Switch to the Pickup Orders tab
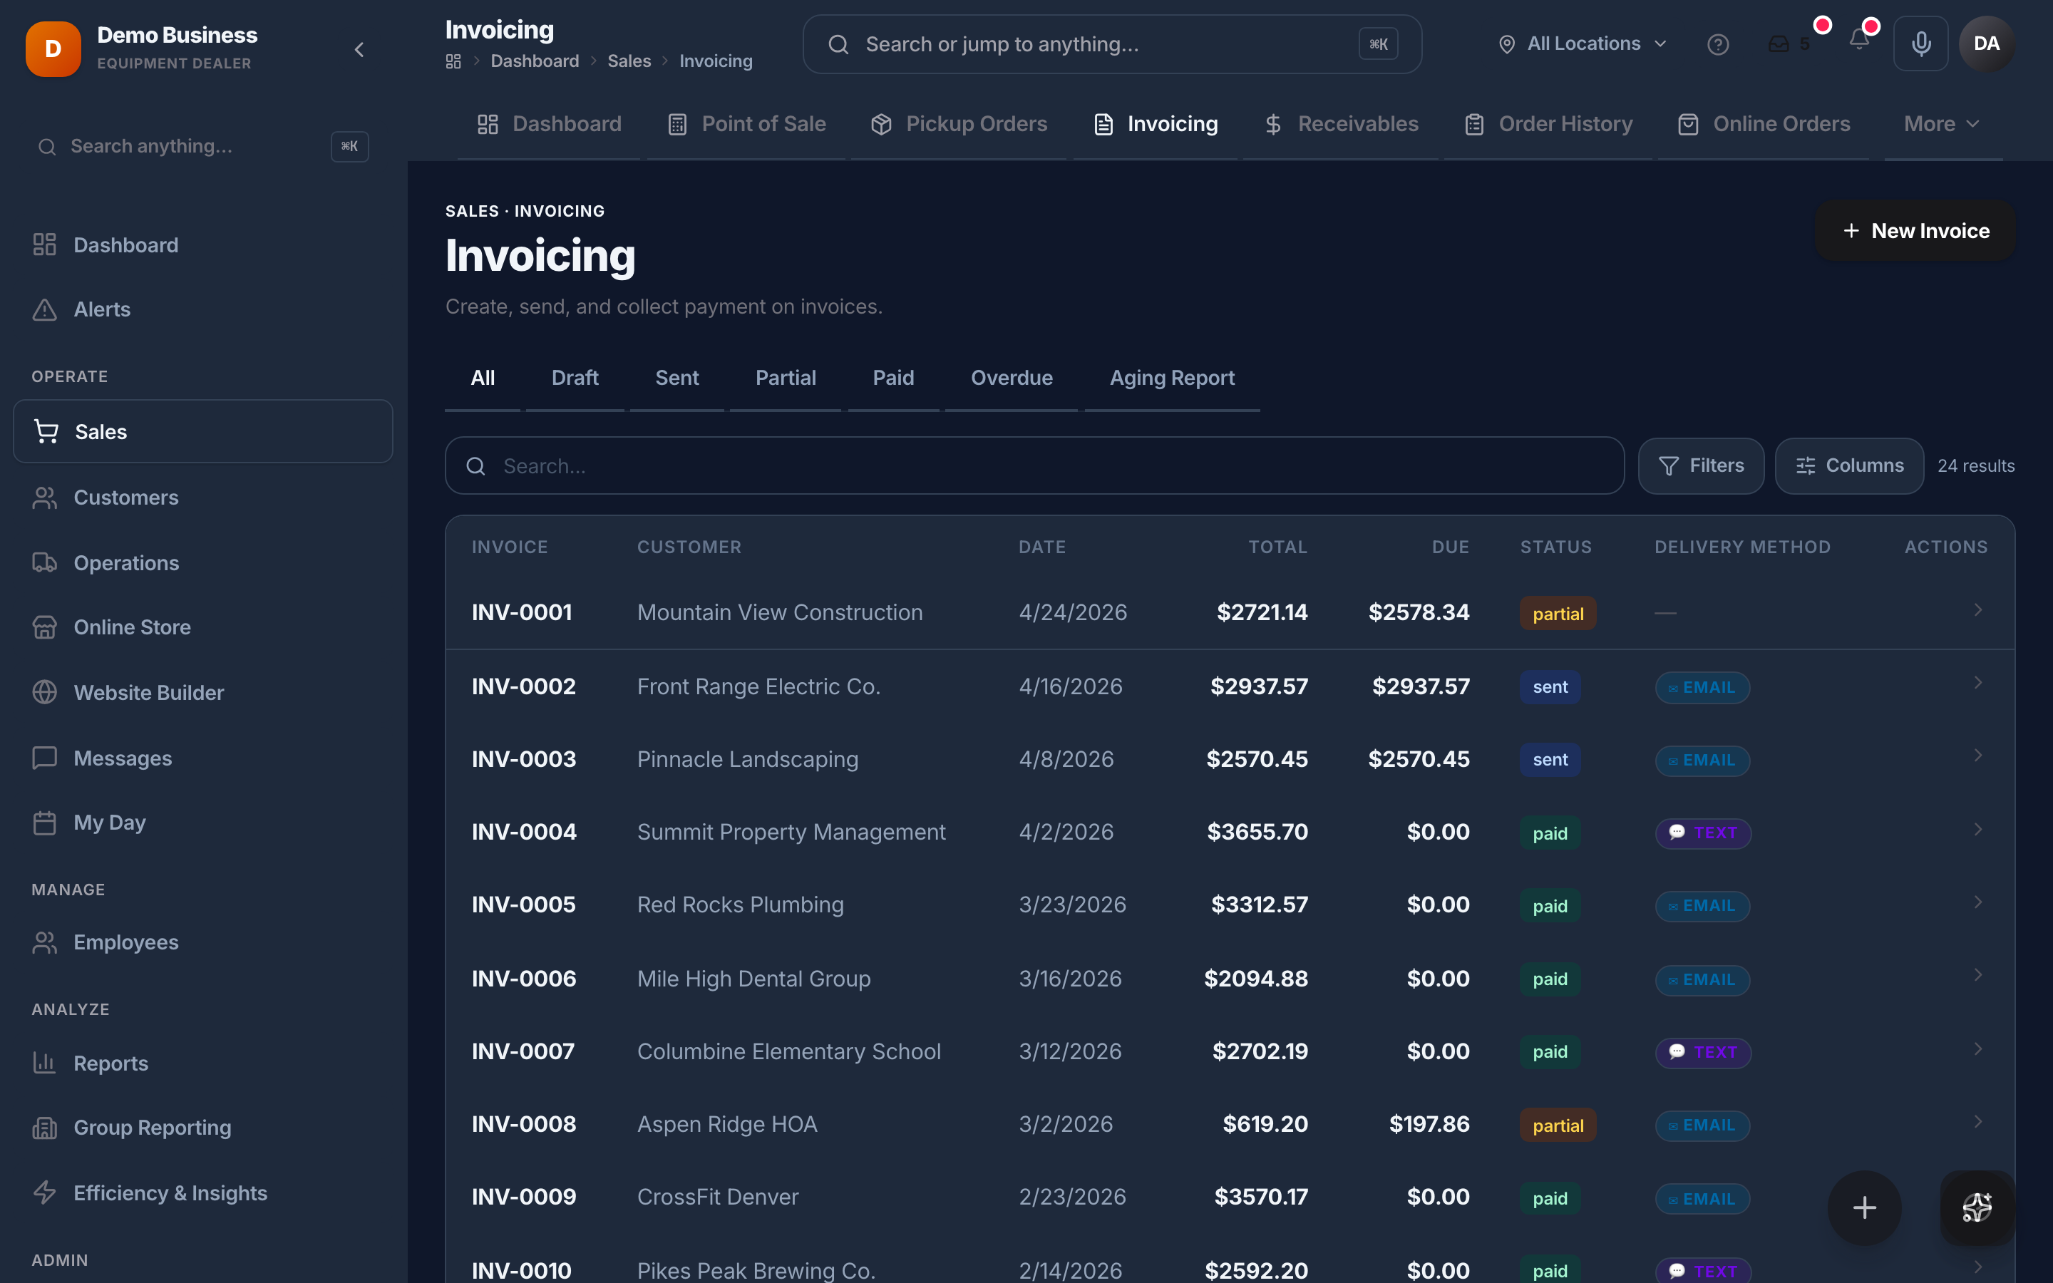Image resolution: width=2053 pixels, height=1283 pixels. (x=959, y=124)
